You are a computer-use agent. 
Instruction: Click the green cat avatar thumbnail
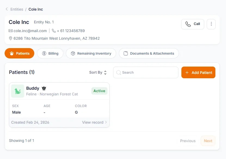pyautogui.click(x=18, y=91)
